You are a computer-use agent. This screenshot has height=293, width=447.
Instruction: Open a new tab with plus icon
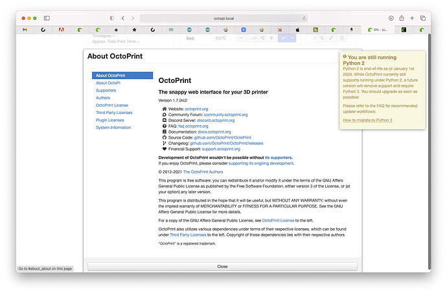coord(412,18)
